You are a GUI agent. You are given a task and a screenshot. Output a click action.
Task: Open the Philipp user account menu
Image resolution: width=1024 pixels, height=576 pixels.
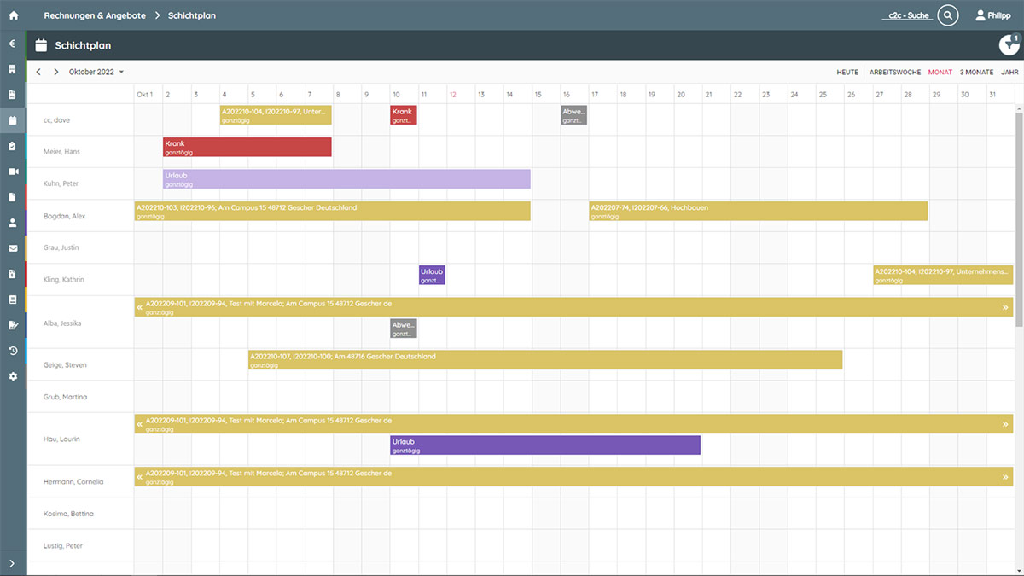(992, 15)
